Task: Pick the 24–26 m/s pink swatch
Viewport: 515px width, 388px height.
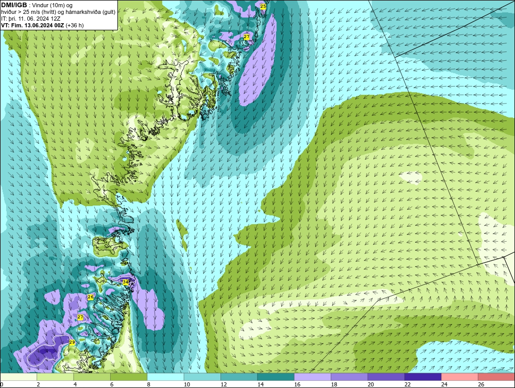Action: click(460, 377)
